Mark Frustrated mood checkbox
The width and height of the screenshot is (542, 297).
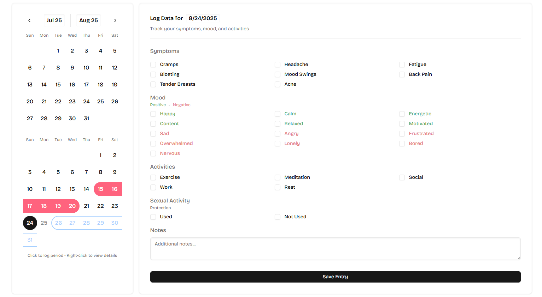click(x=402, y=134)
